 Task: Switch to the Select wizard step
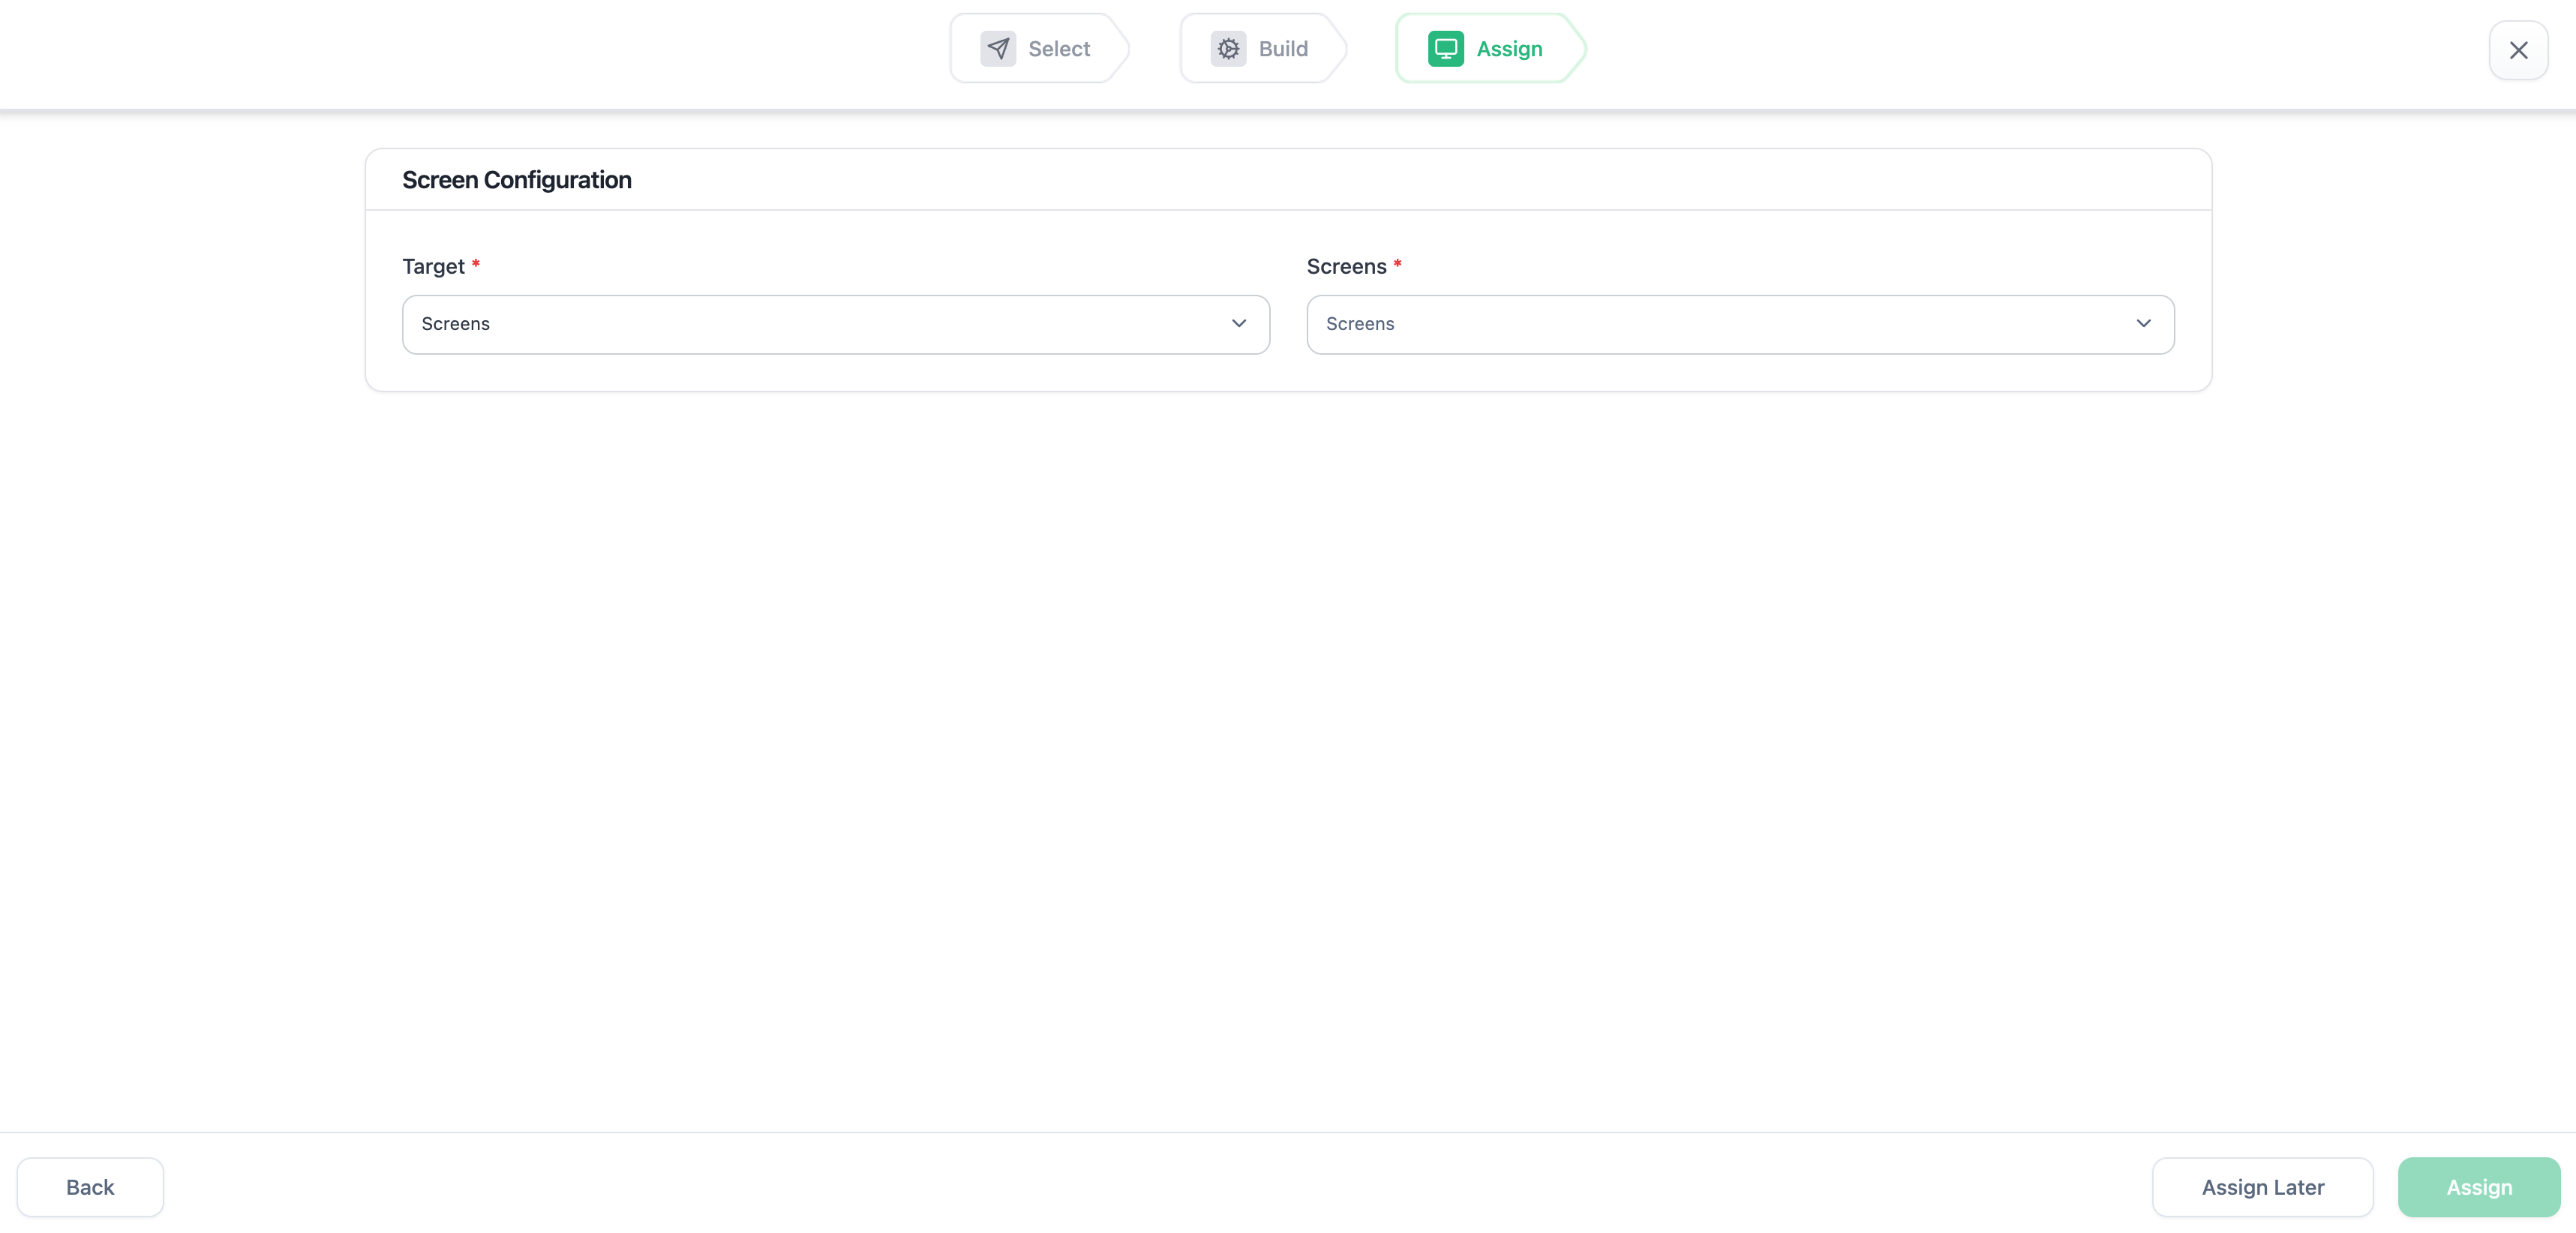click(1040, 47)
